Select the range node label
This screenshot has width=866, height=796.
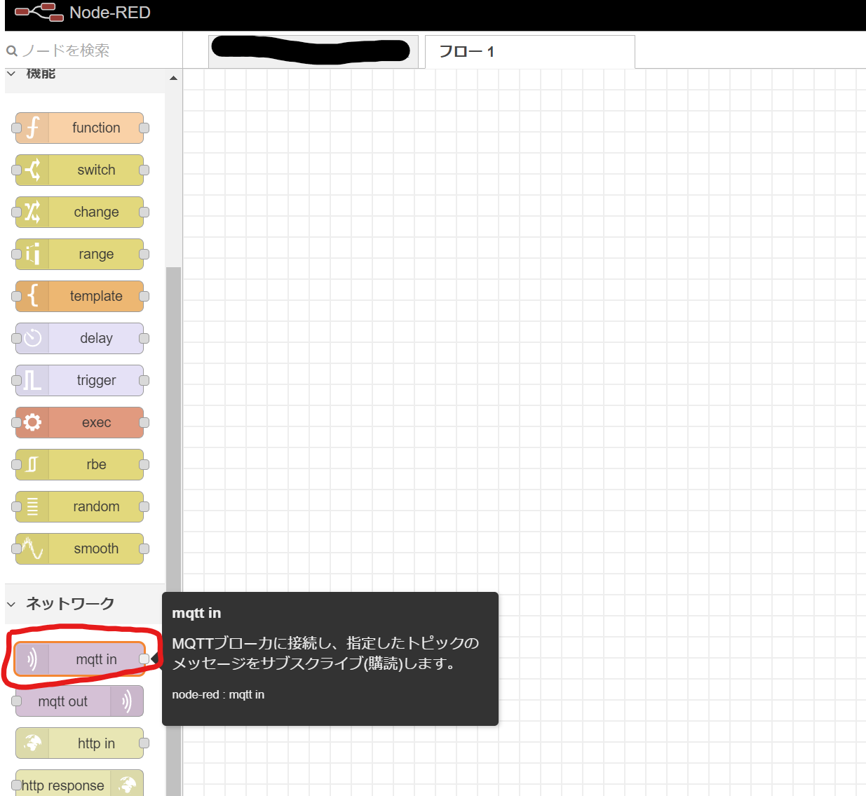(x=96, y=254)
